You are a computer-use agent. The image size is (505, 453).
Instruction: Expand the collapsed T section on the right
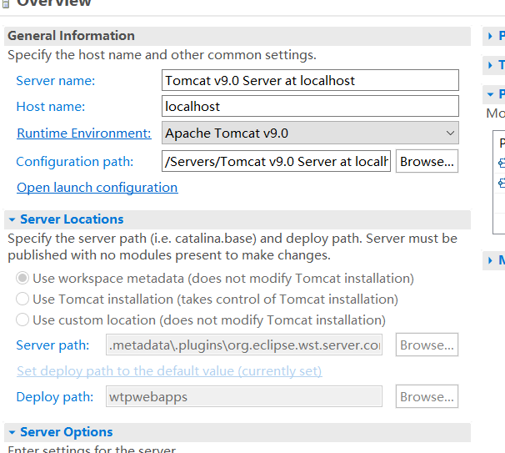coord(490,65)
